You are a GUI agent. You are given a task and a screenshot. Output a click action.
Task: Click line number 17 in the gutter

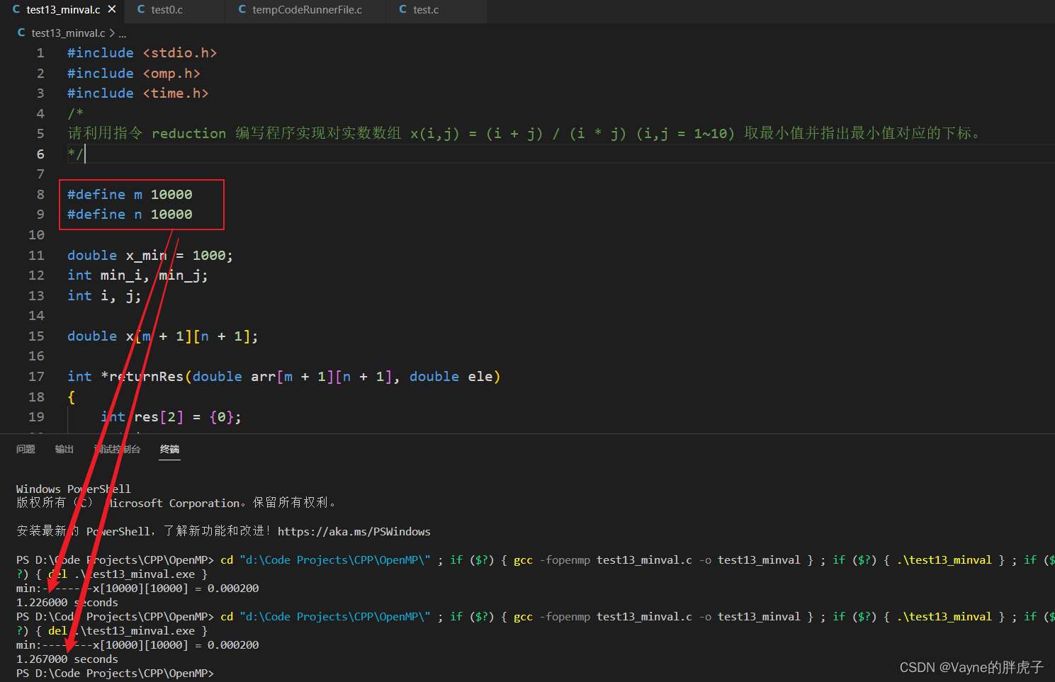coord(36,377)
